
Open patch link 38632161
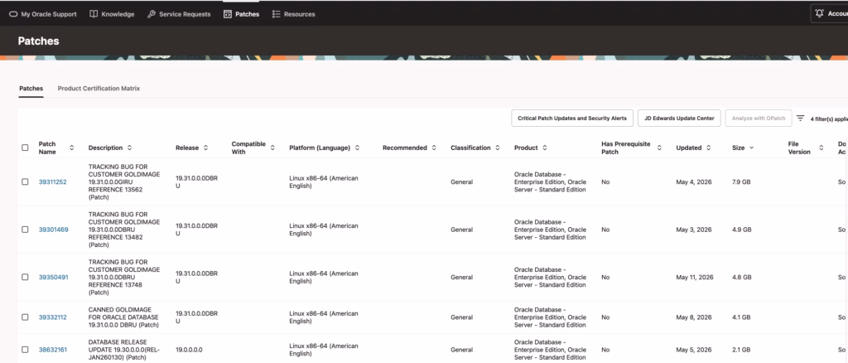click(x=53, y=350)
